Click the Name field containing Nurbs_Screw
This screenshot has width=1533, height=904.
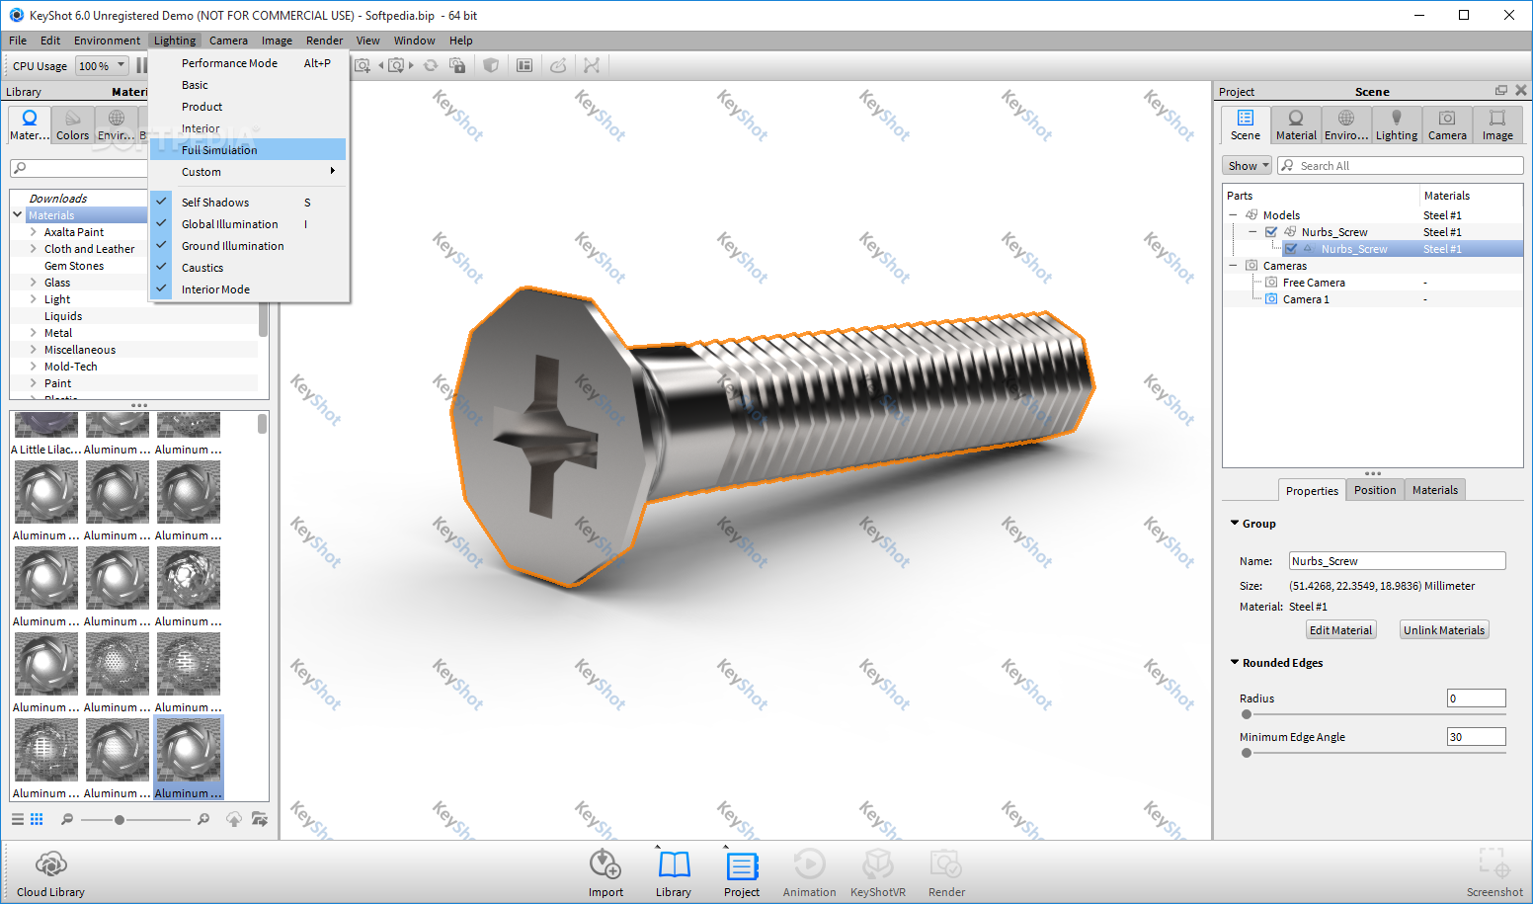(1397, 561)
